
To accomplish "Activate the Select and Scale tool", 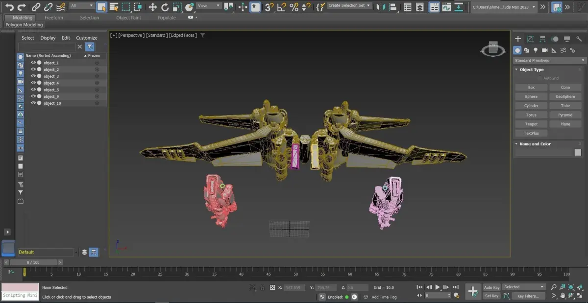I will coord(177,7).
